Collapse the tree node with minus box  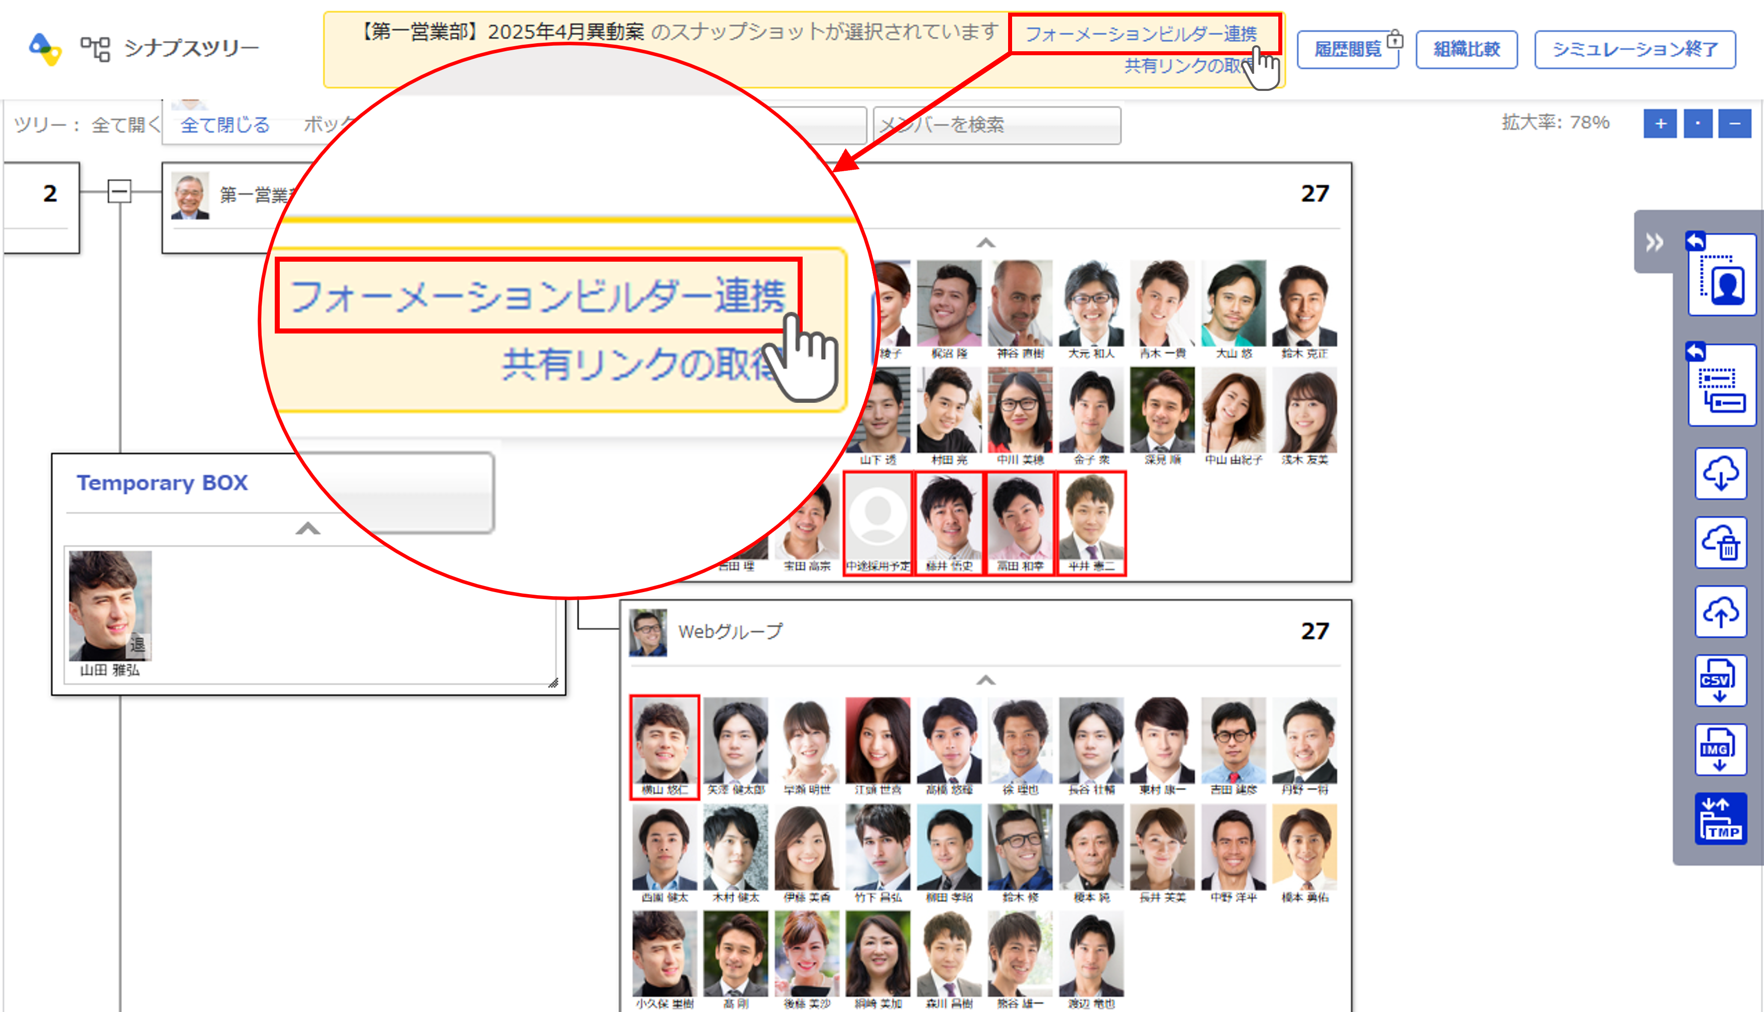[120, 190]
